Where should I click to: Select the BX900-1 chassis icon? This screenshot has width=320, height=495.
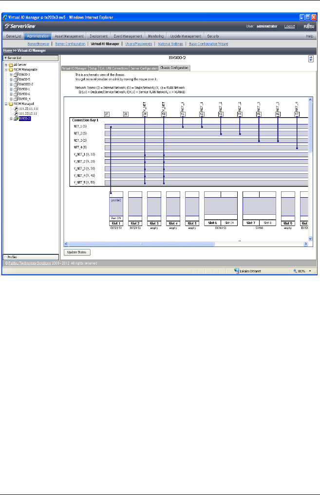[x=16, y=89]
